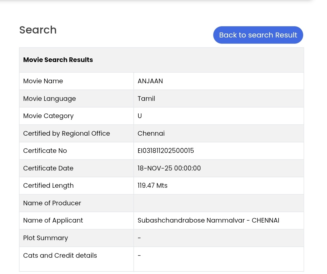The image size is (327, 274).
Task: Select the Chennai regional office value
Action: click(x=151, y=133)
